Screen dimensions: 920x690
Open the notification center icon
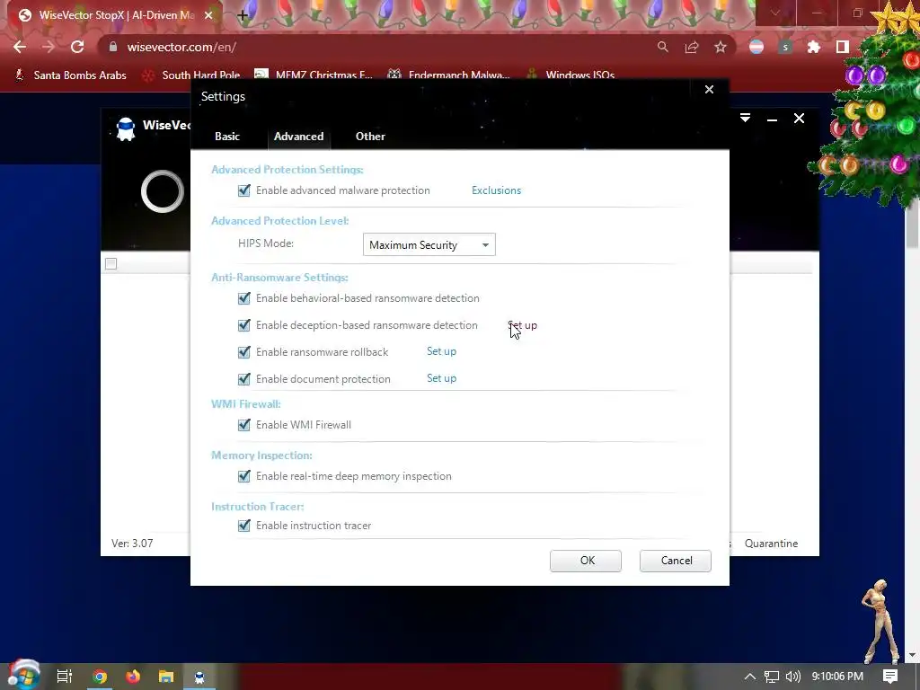point(890,677)
